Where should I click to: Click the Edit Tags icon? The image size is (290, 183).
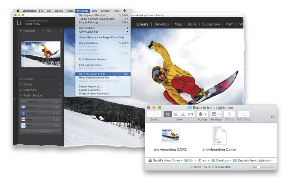(x=244, y=114)
